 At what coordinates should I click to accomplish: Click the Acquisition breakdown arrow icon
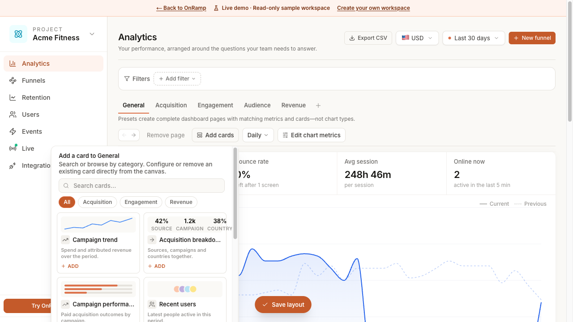click(x=152, y=240)
